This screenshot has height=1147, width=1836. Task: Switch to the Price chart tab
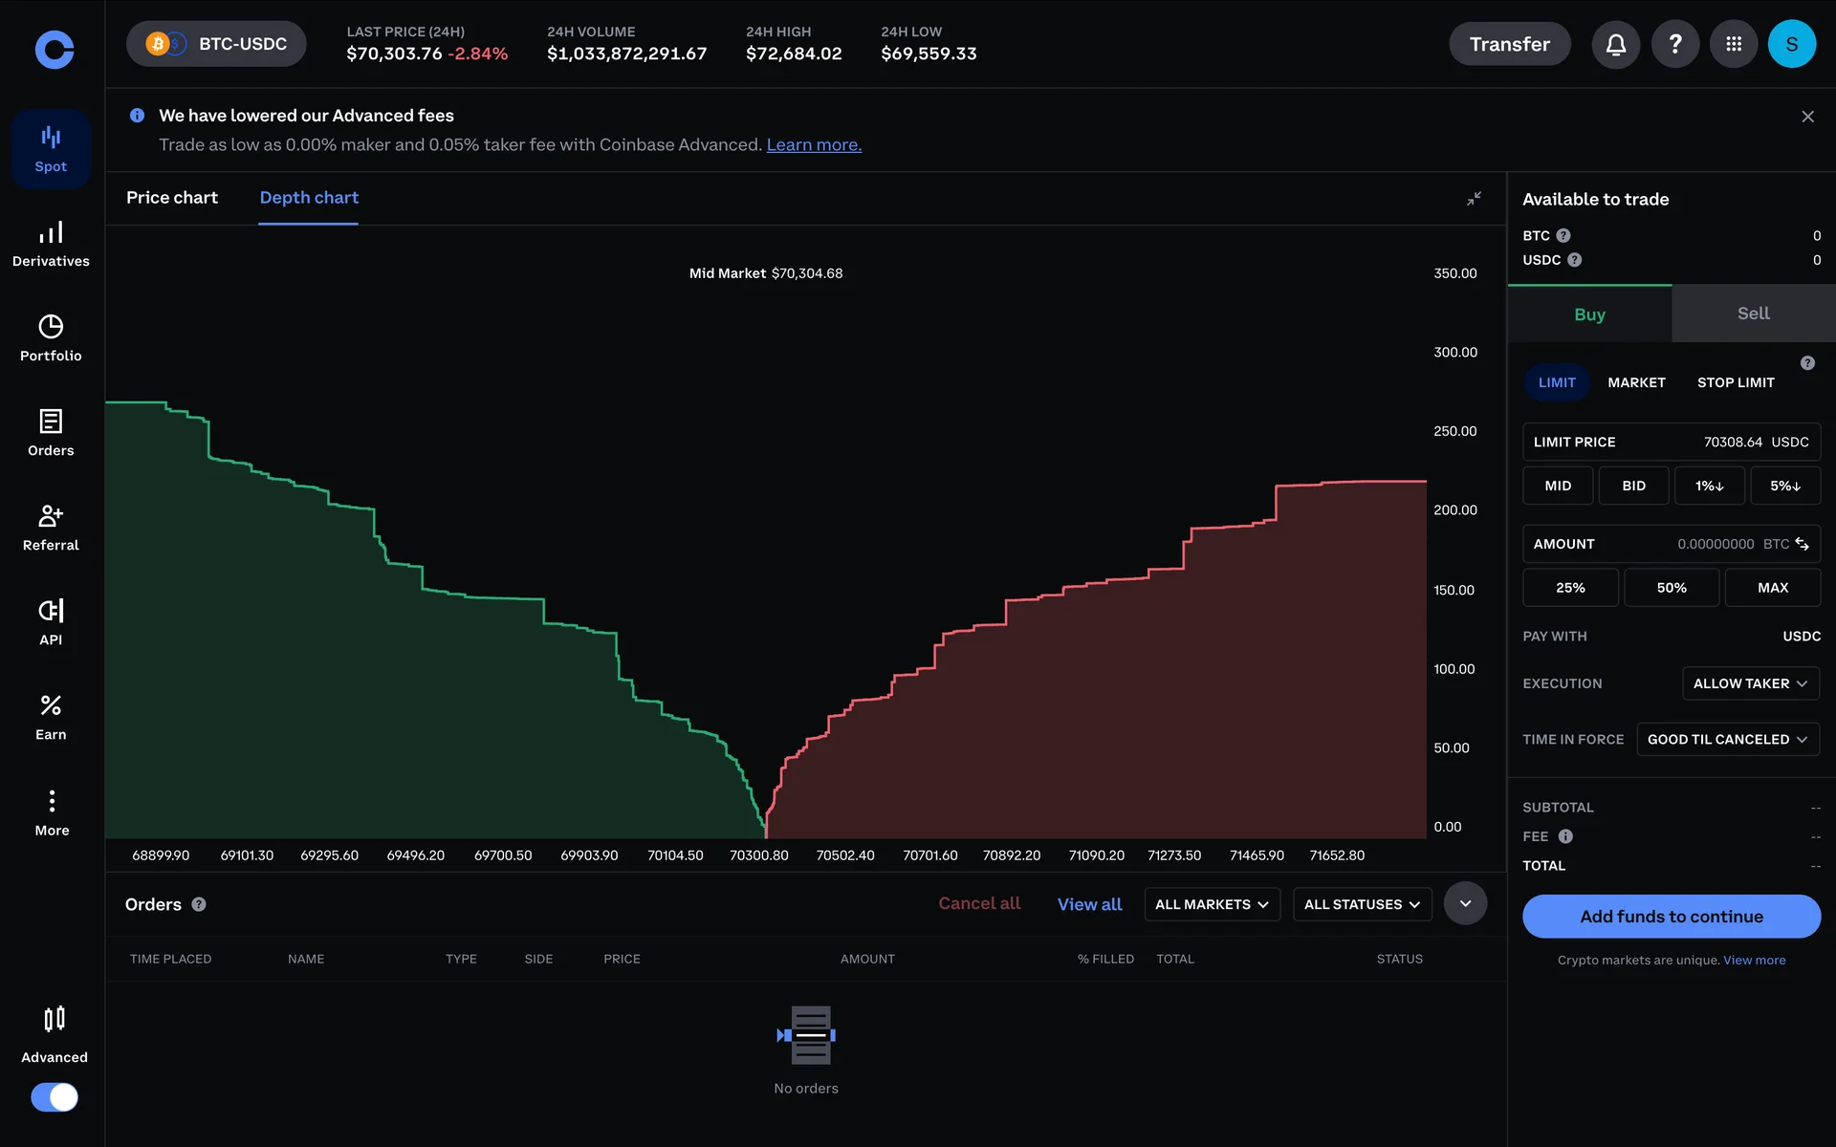(x=172, y=198)
